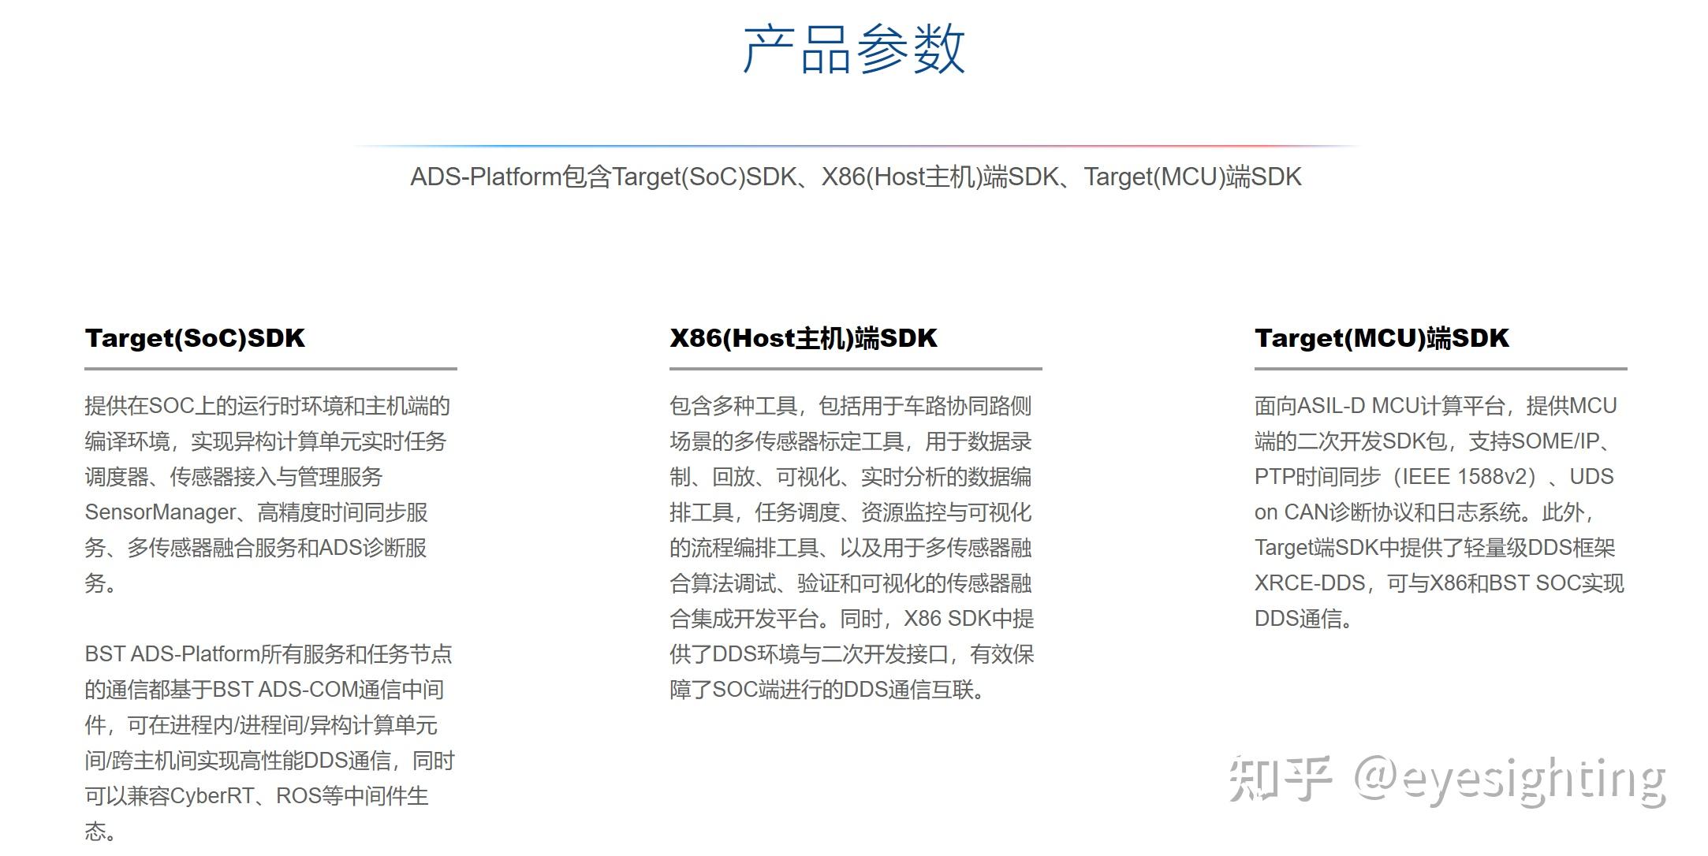The width and height of the screenshot is (1708, 856).
Task: Select the Target(SoC)SDK heading
Action: tap(195, 338)
